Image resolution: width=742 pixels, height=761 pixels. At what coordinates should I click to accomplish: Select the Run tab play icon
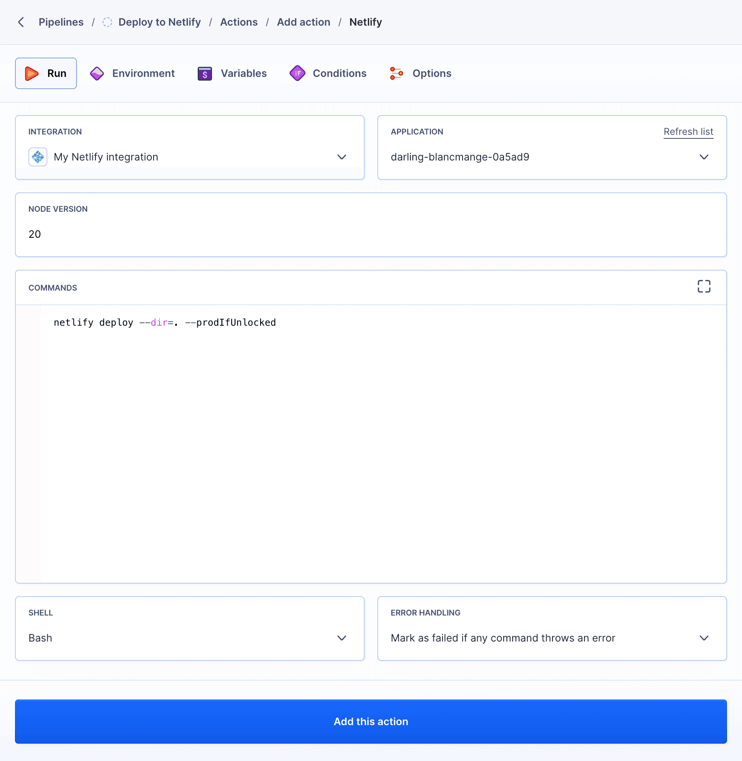click(x=32, y=73)
